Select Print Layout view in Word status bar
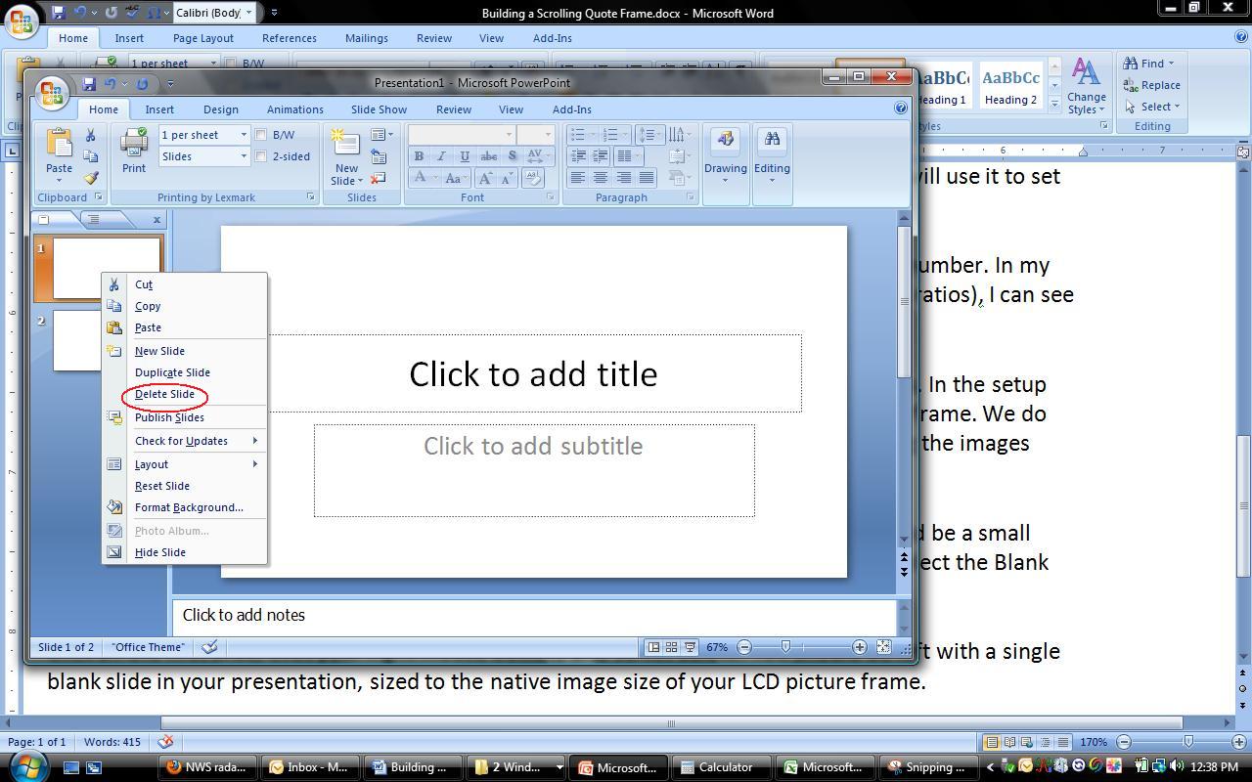Screen dimensions: 1252x782 pos(993,742)
